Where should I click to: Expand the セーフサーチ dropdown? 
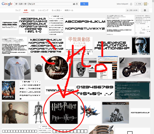[x=132, y=10]
